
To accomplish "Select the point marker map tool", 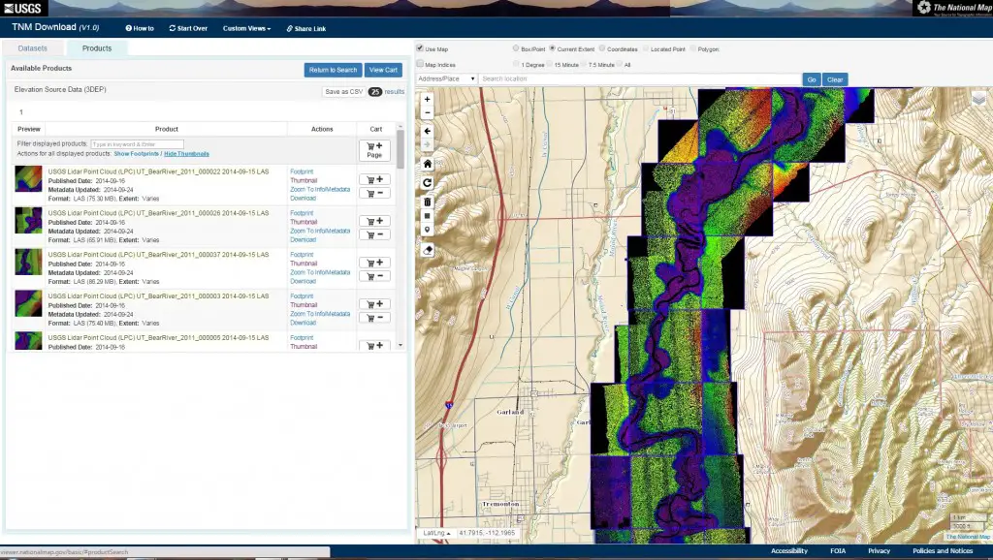I will tap(427, 230).
